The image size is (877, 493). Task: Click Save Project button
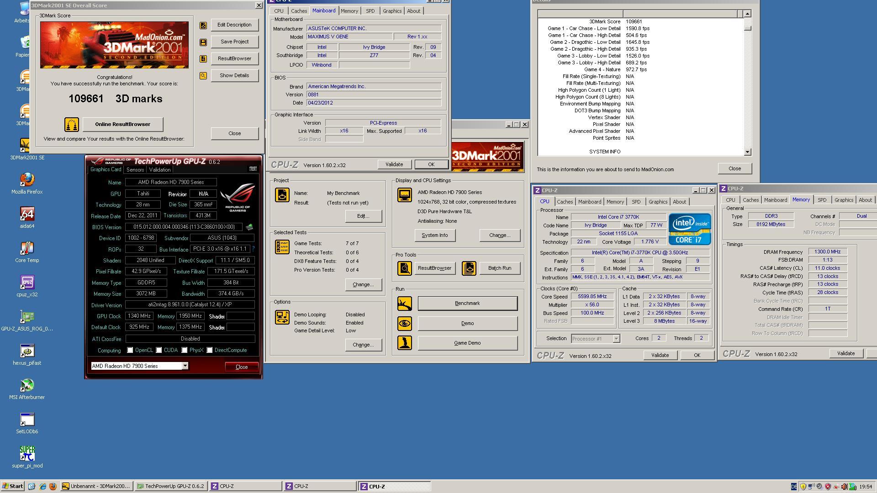[x=234, y=42]
